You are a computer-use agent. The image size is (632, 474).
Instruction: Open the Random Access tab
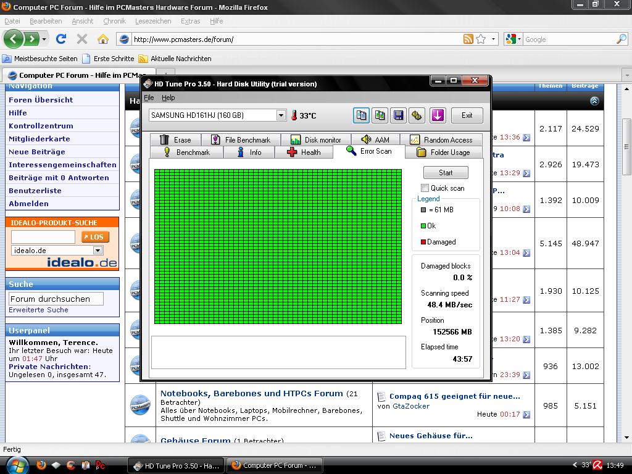point(441,140)
